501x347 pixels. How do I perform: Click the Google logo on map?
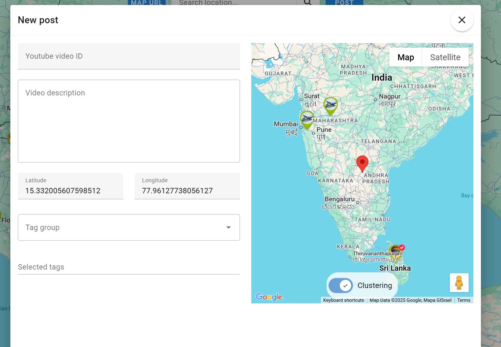pyautogui.click(x=269, y=297)
